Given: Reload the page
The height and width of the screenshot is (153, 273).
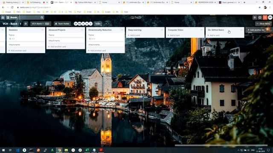Looking at the screenshot, I should tap(12, 8).
